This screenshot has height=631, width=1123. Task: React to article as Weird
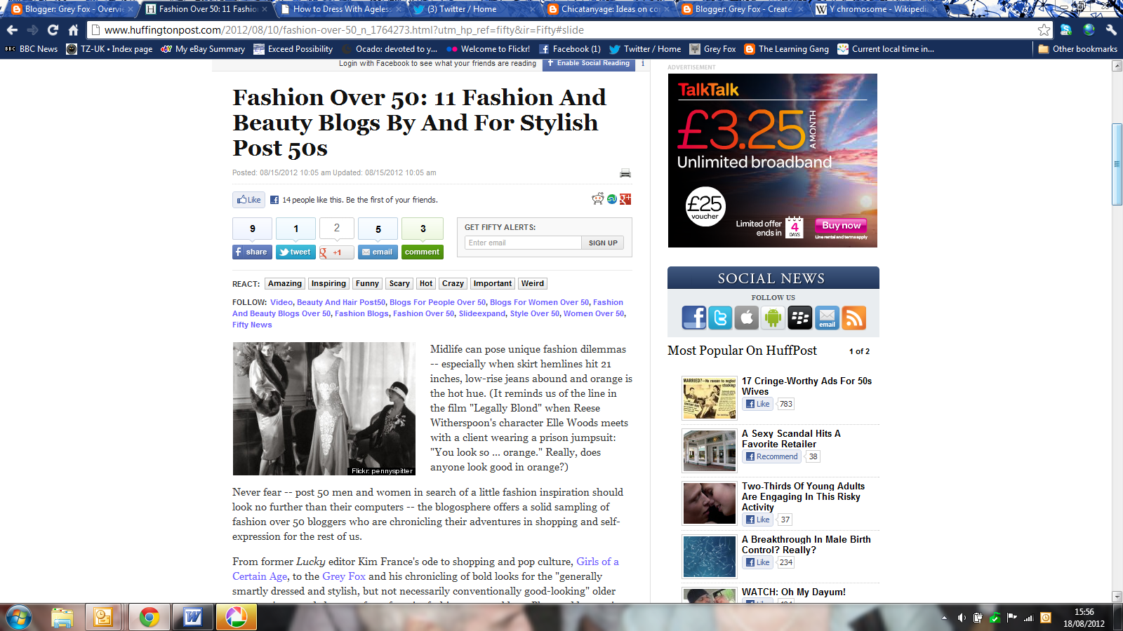(x=533, y=283)
